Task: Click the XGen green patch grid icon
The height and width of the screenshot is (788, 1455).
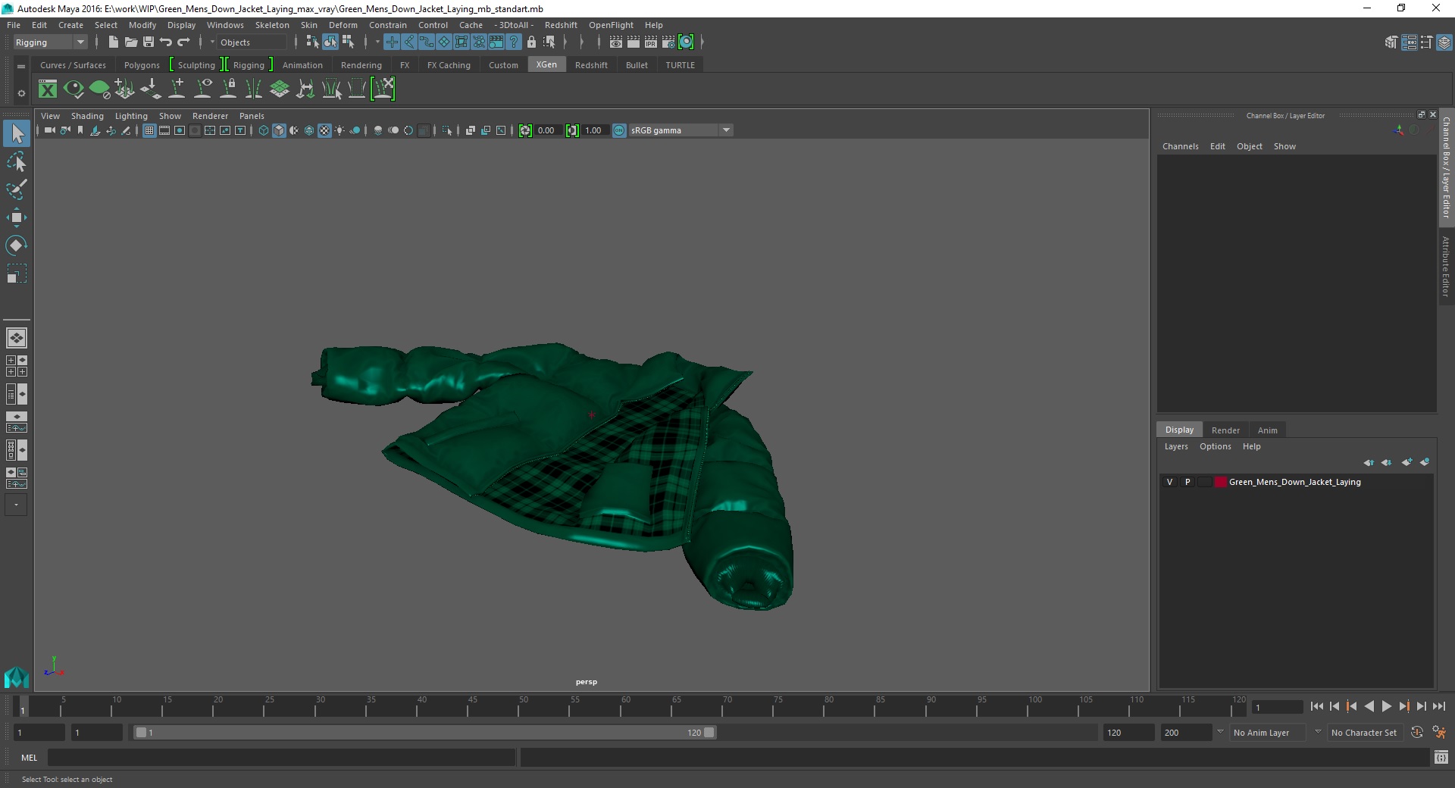Action: [x=280, y=89]
